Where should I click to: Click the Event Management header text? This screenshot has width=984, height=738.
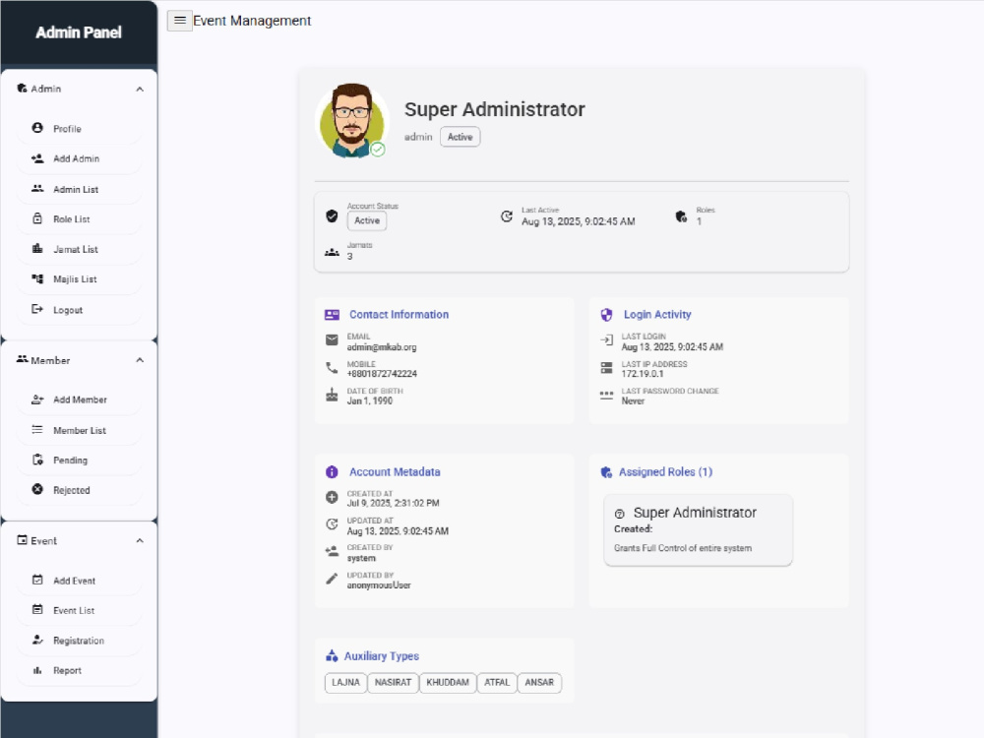tap(252, 21)
